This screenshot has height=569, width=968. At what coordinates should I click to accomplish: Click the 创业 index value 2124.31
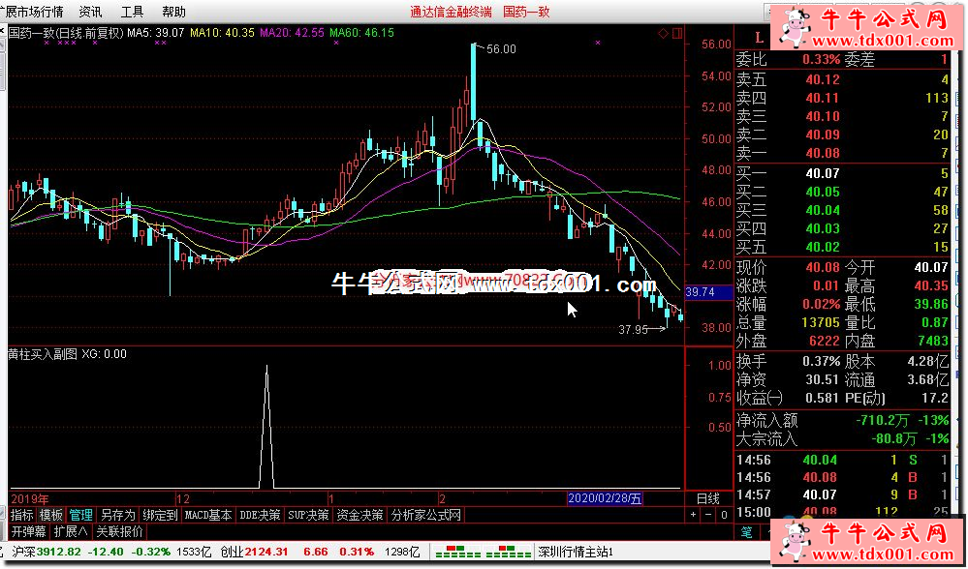(266, 552)
